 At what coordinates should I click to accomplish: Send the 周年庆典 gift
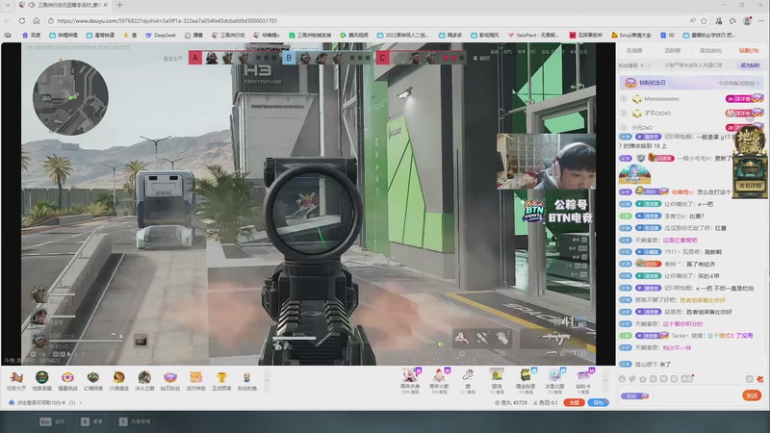410,381
